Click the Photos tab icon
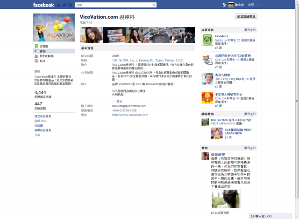This screenshot has height=219, width=299. pos(36,61)
